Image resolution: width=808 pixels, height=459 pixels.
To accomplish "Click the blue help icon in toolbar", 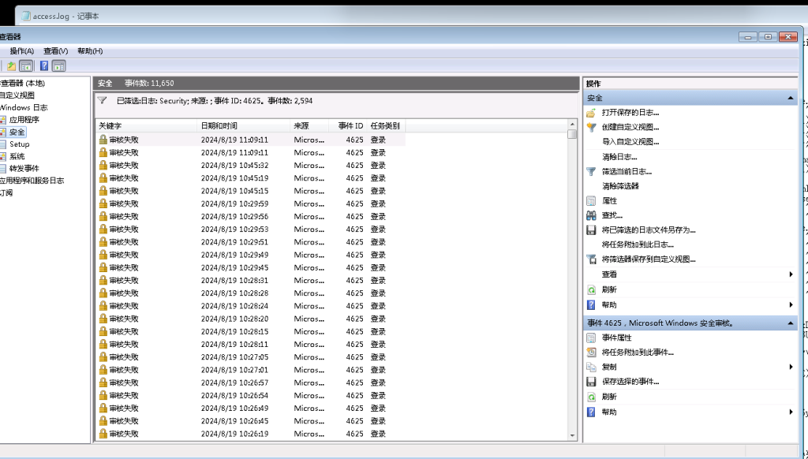I will pyautogui.click(x=44, y=66).
